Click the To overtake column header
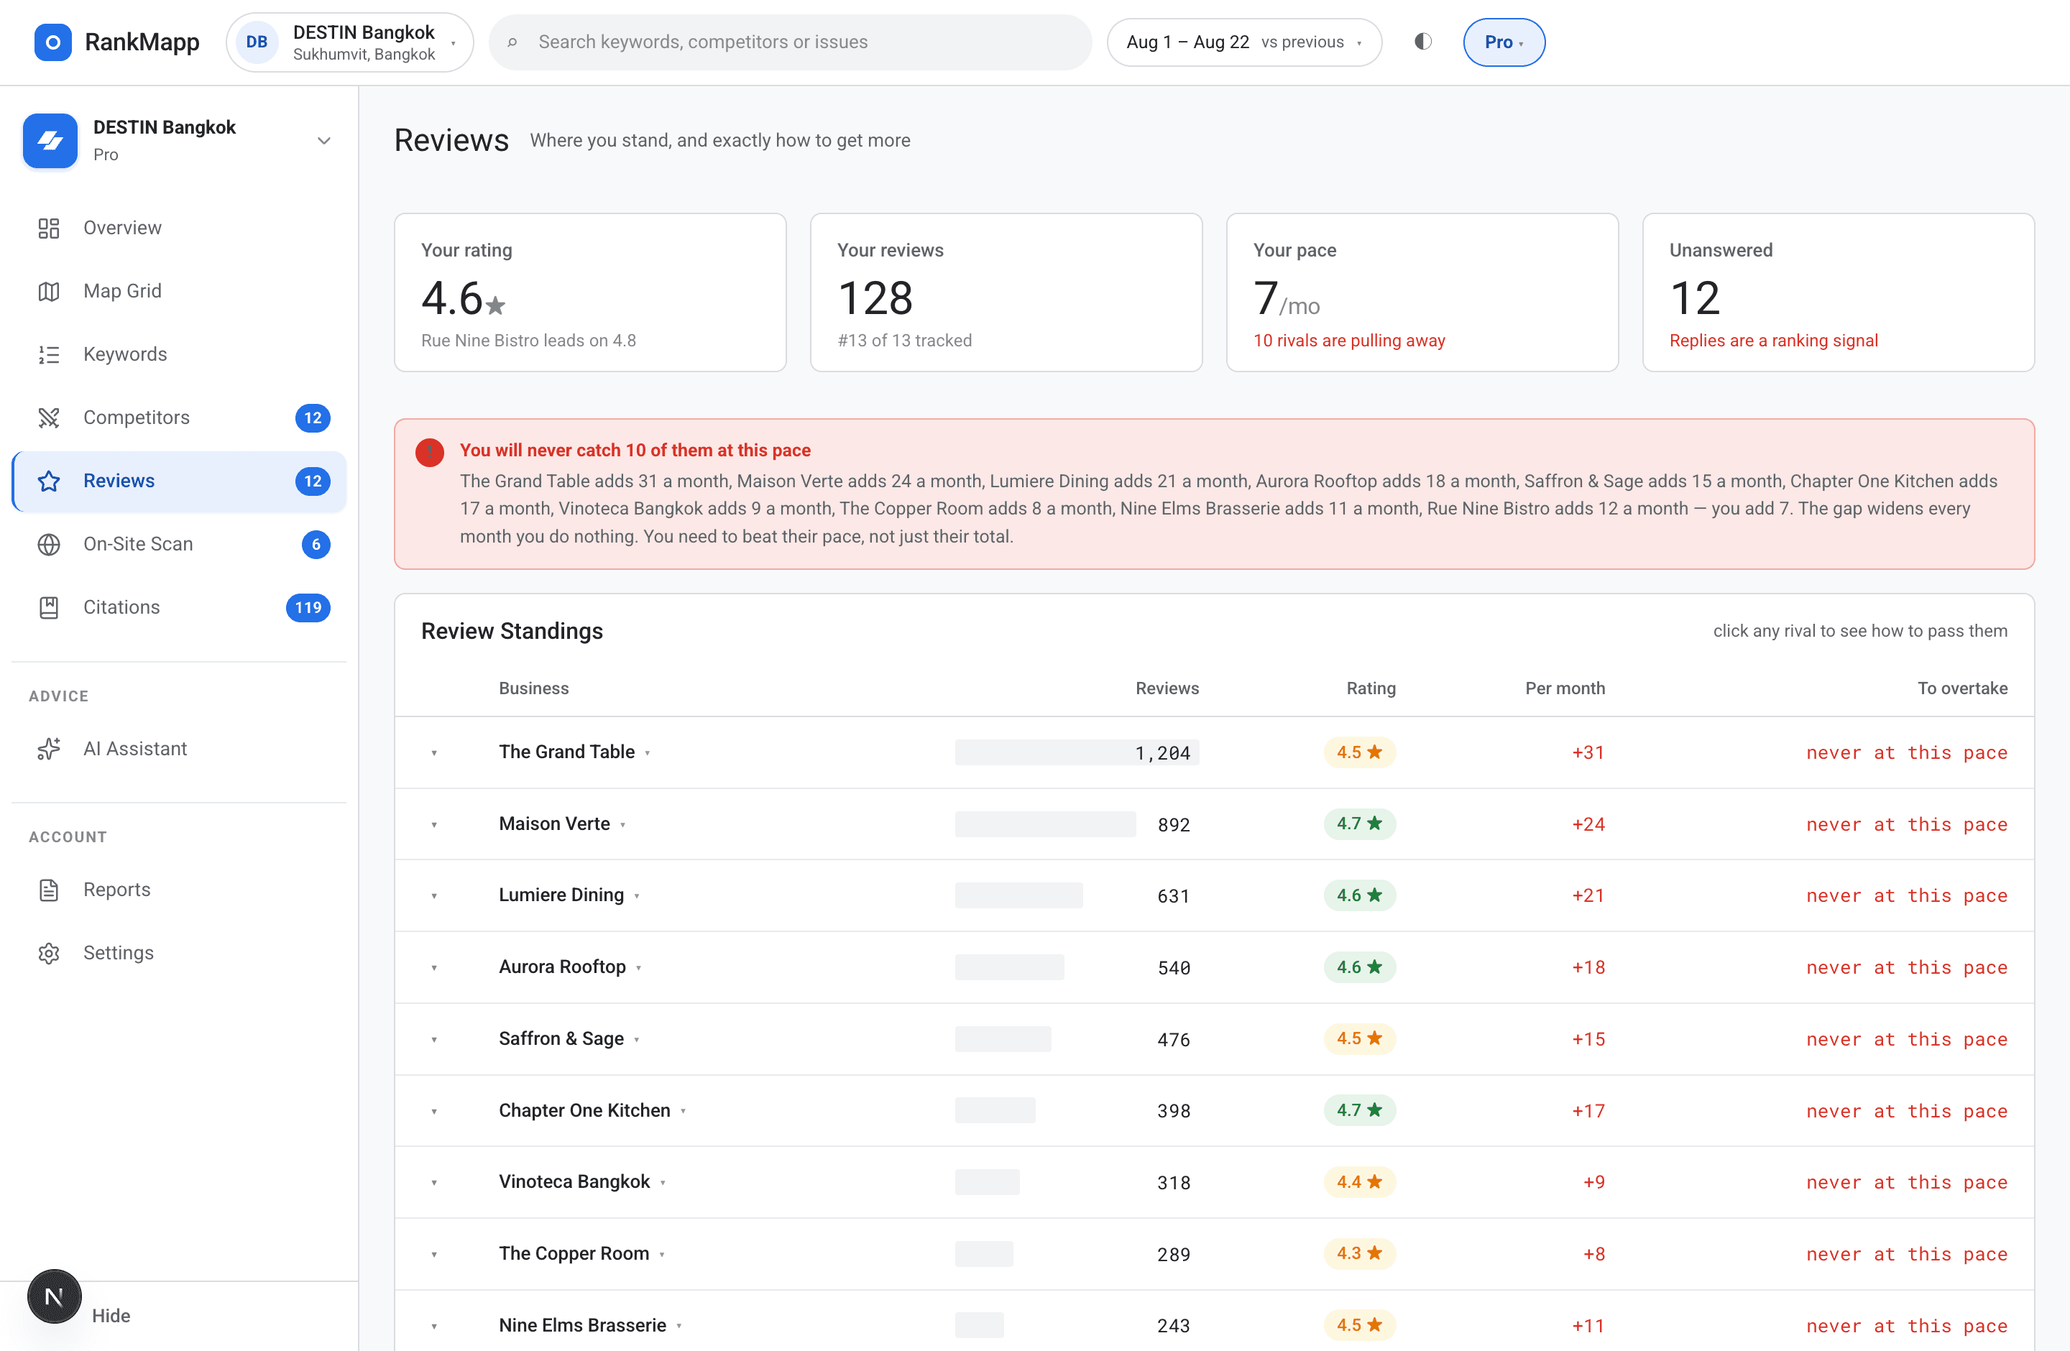Viewport: 2070px width, 1351px height. 1962,688
